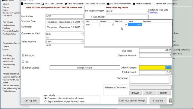Screen dimensions: 193x109
Task: Open View All Transactions
Action: [x=11, y=85]
